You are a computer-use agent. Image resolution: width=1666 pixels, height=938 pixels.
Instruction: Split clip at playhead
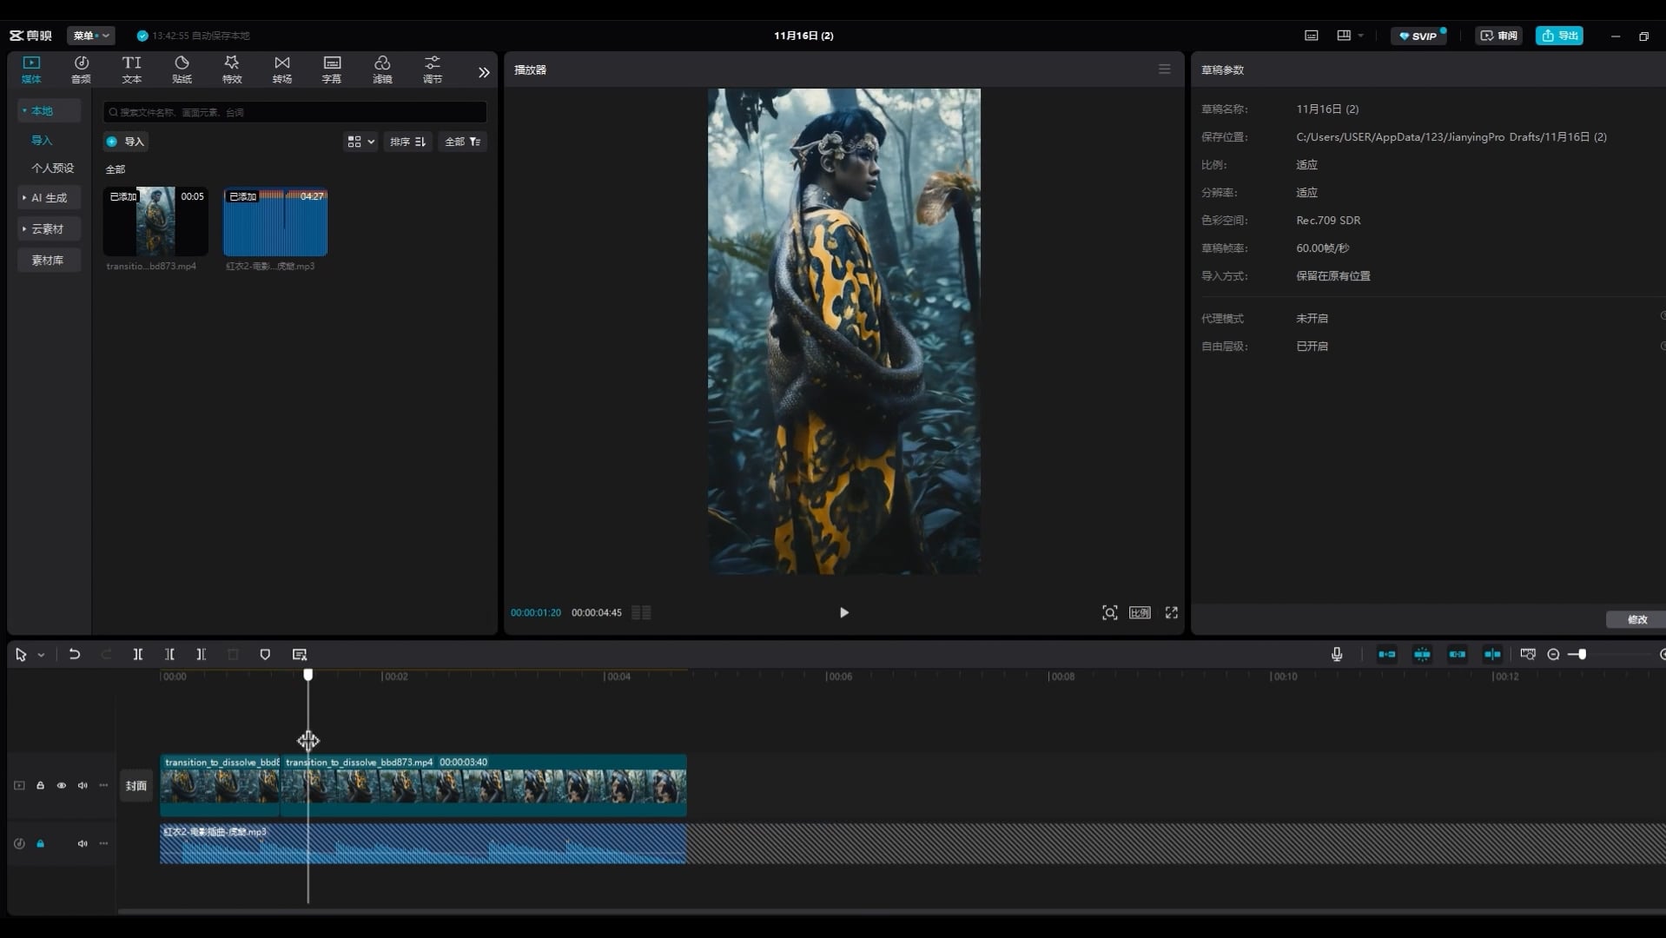click(x=137, y=655)
